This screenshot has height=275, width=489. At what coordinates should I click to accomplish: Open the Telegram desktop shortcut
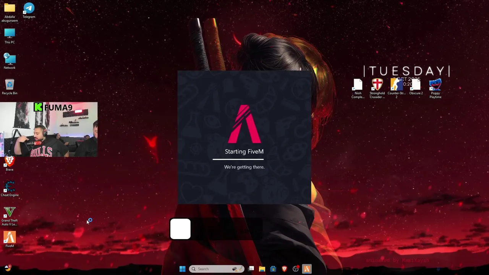[29, 10]
